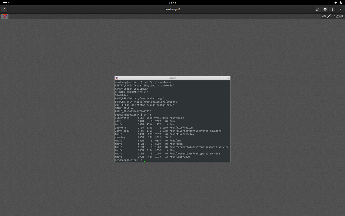
Task: Open the on-screen keyboard button
Action: (x=325, y=9)
